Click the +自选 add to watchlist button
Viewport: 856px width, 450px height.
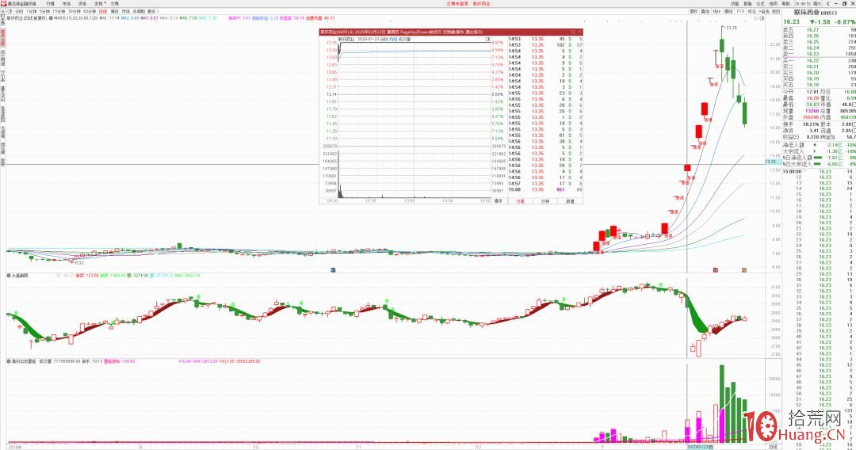point(764,11)
